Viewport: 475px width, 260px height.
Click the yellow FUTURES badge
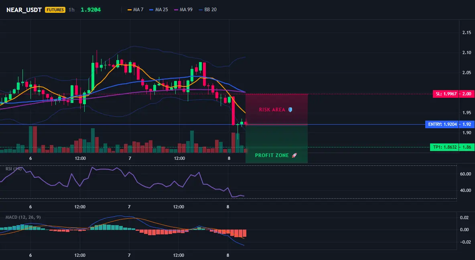55,10
